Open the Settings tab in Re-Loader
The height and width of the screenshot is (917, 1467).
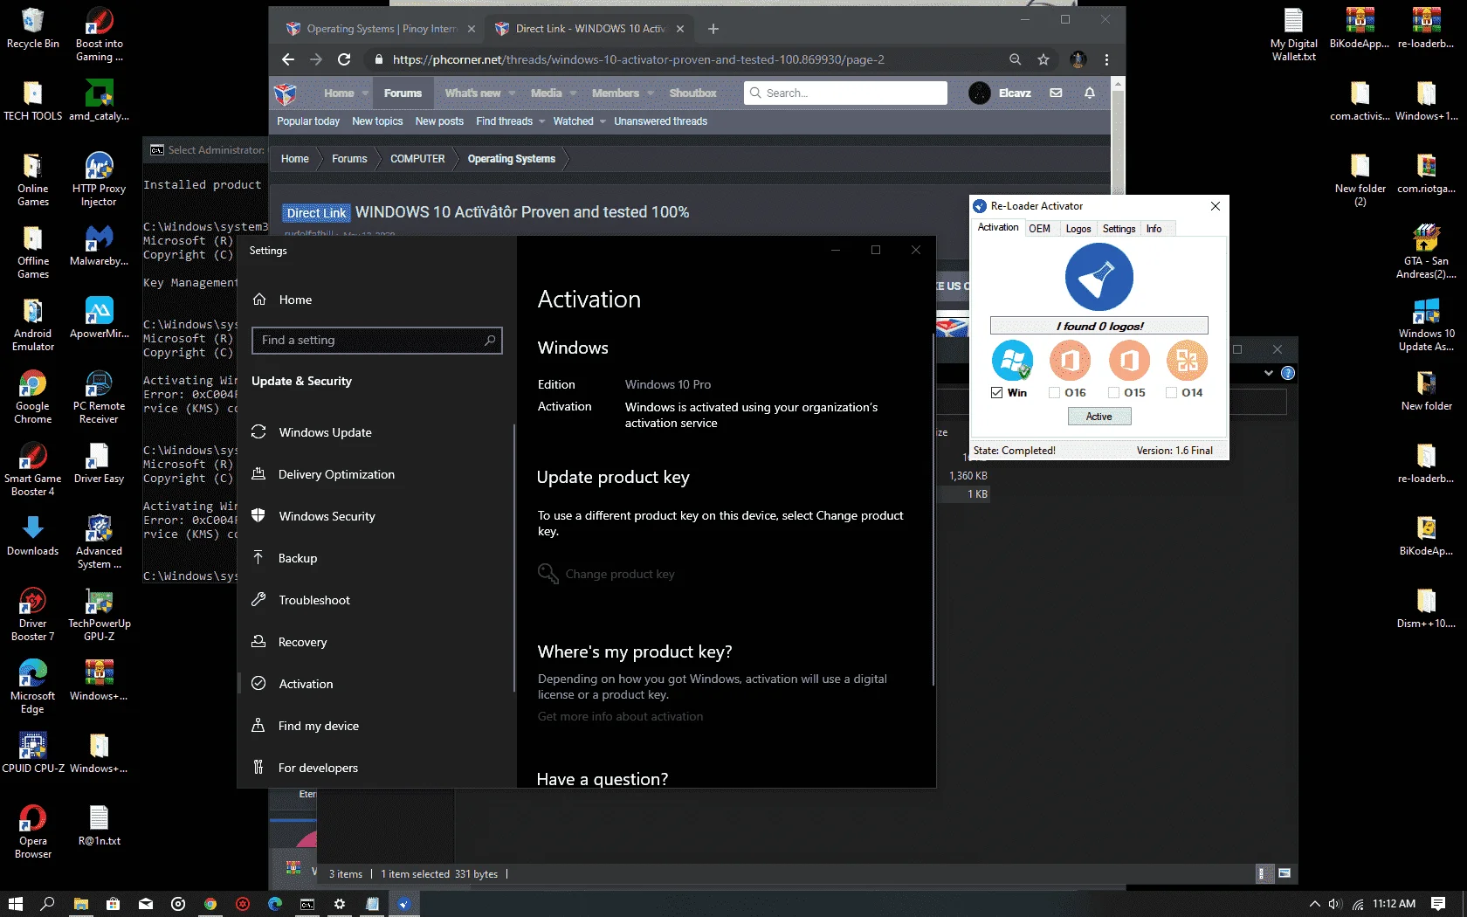click(x=1119, y=229)
